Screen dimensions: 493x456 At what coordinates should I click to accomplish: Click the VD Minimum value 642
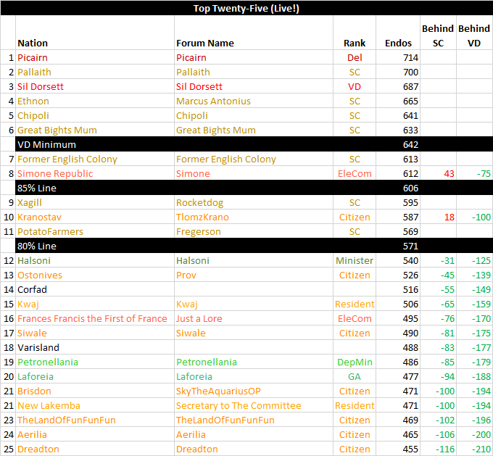(x=410, y=145)
